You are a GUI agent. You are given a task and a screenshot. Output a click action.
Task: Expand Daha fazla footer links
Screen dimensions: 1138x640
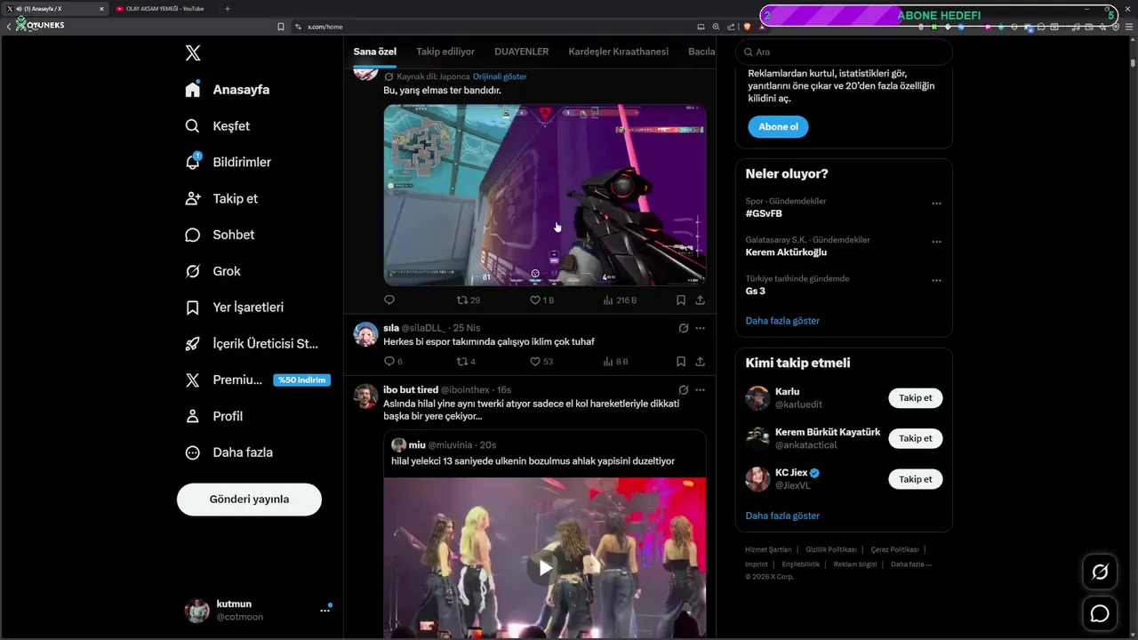[x=911, y=564]
